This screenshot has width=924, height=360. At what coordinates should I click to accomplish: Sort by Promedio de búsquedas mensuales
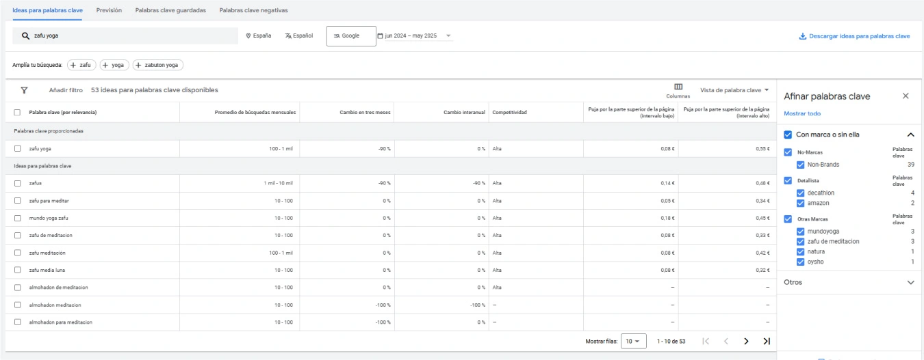(x=255, y=113)
